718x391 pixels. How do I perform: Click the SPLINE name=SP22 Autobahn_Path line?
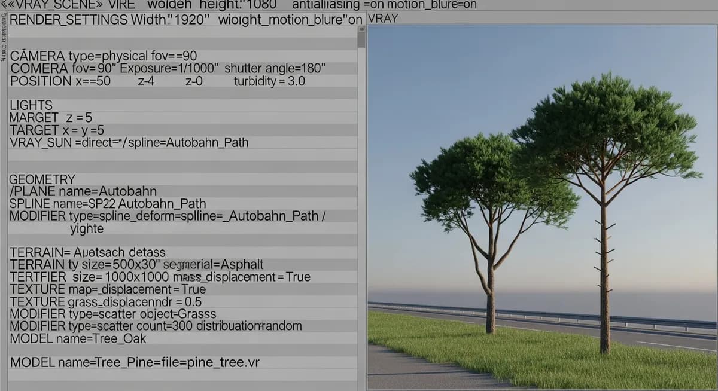point(108,204)
